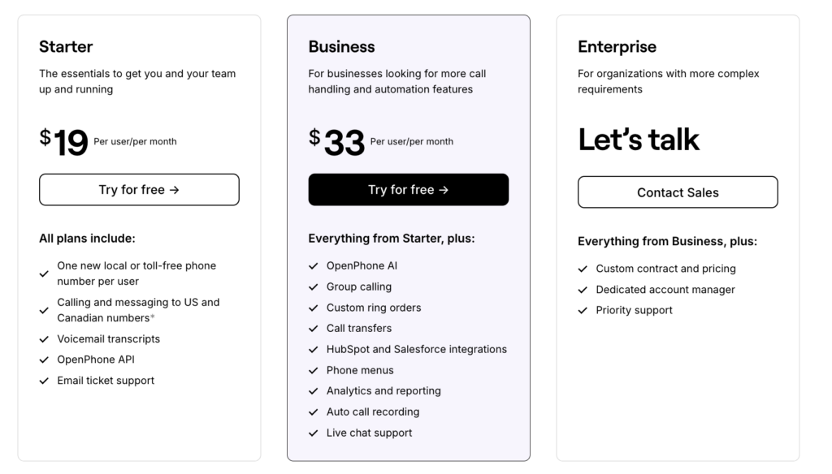The image size is (832, 474).
Task: Click checkmark icon beside Voicemail transcripts
Action: 44,339
